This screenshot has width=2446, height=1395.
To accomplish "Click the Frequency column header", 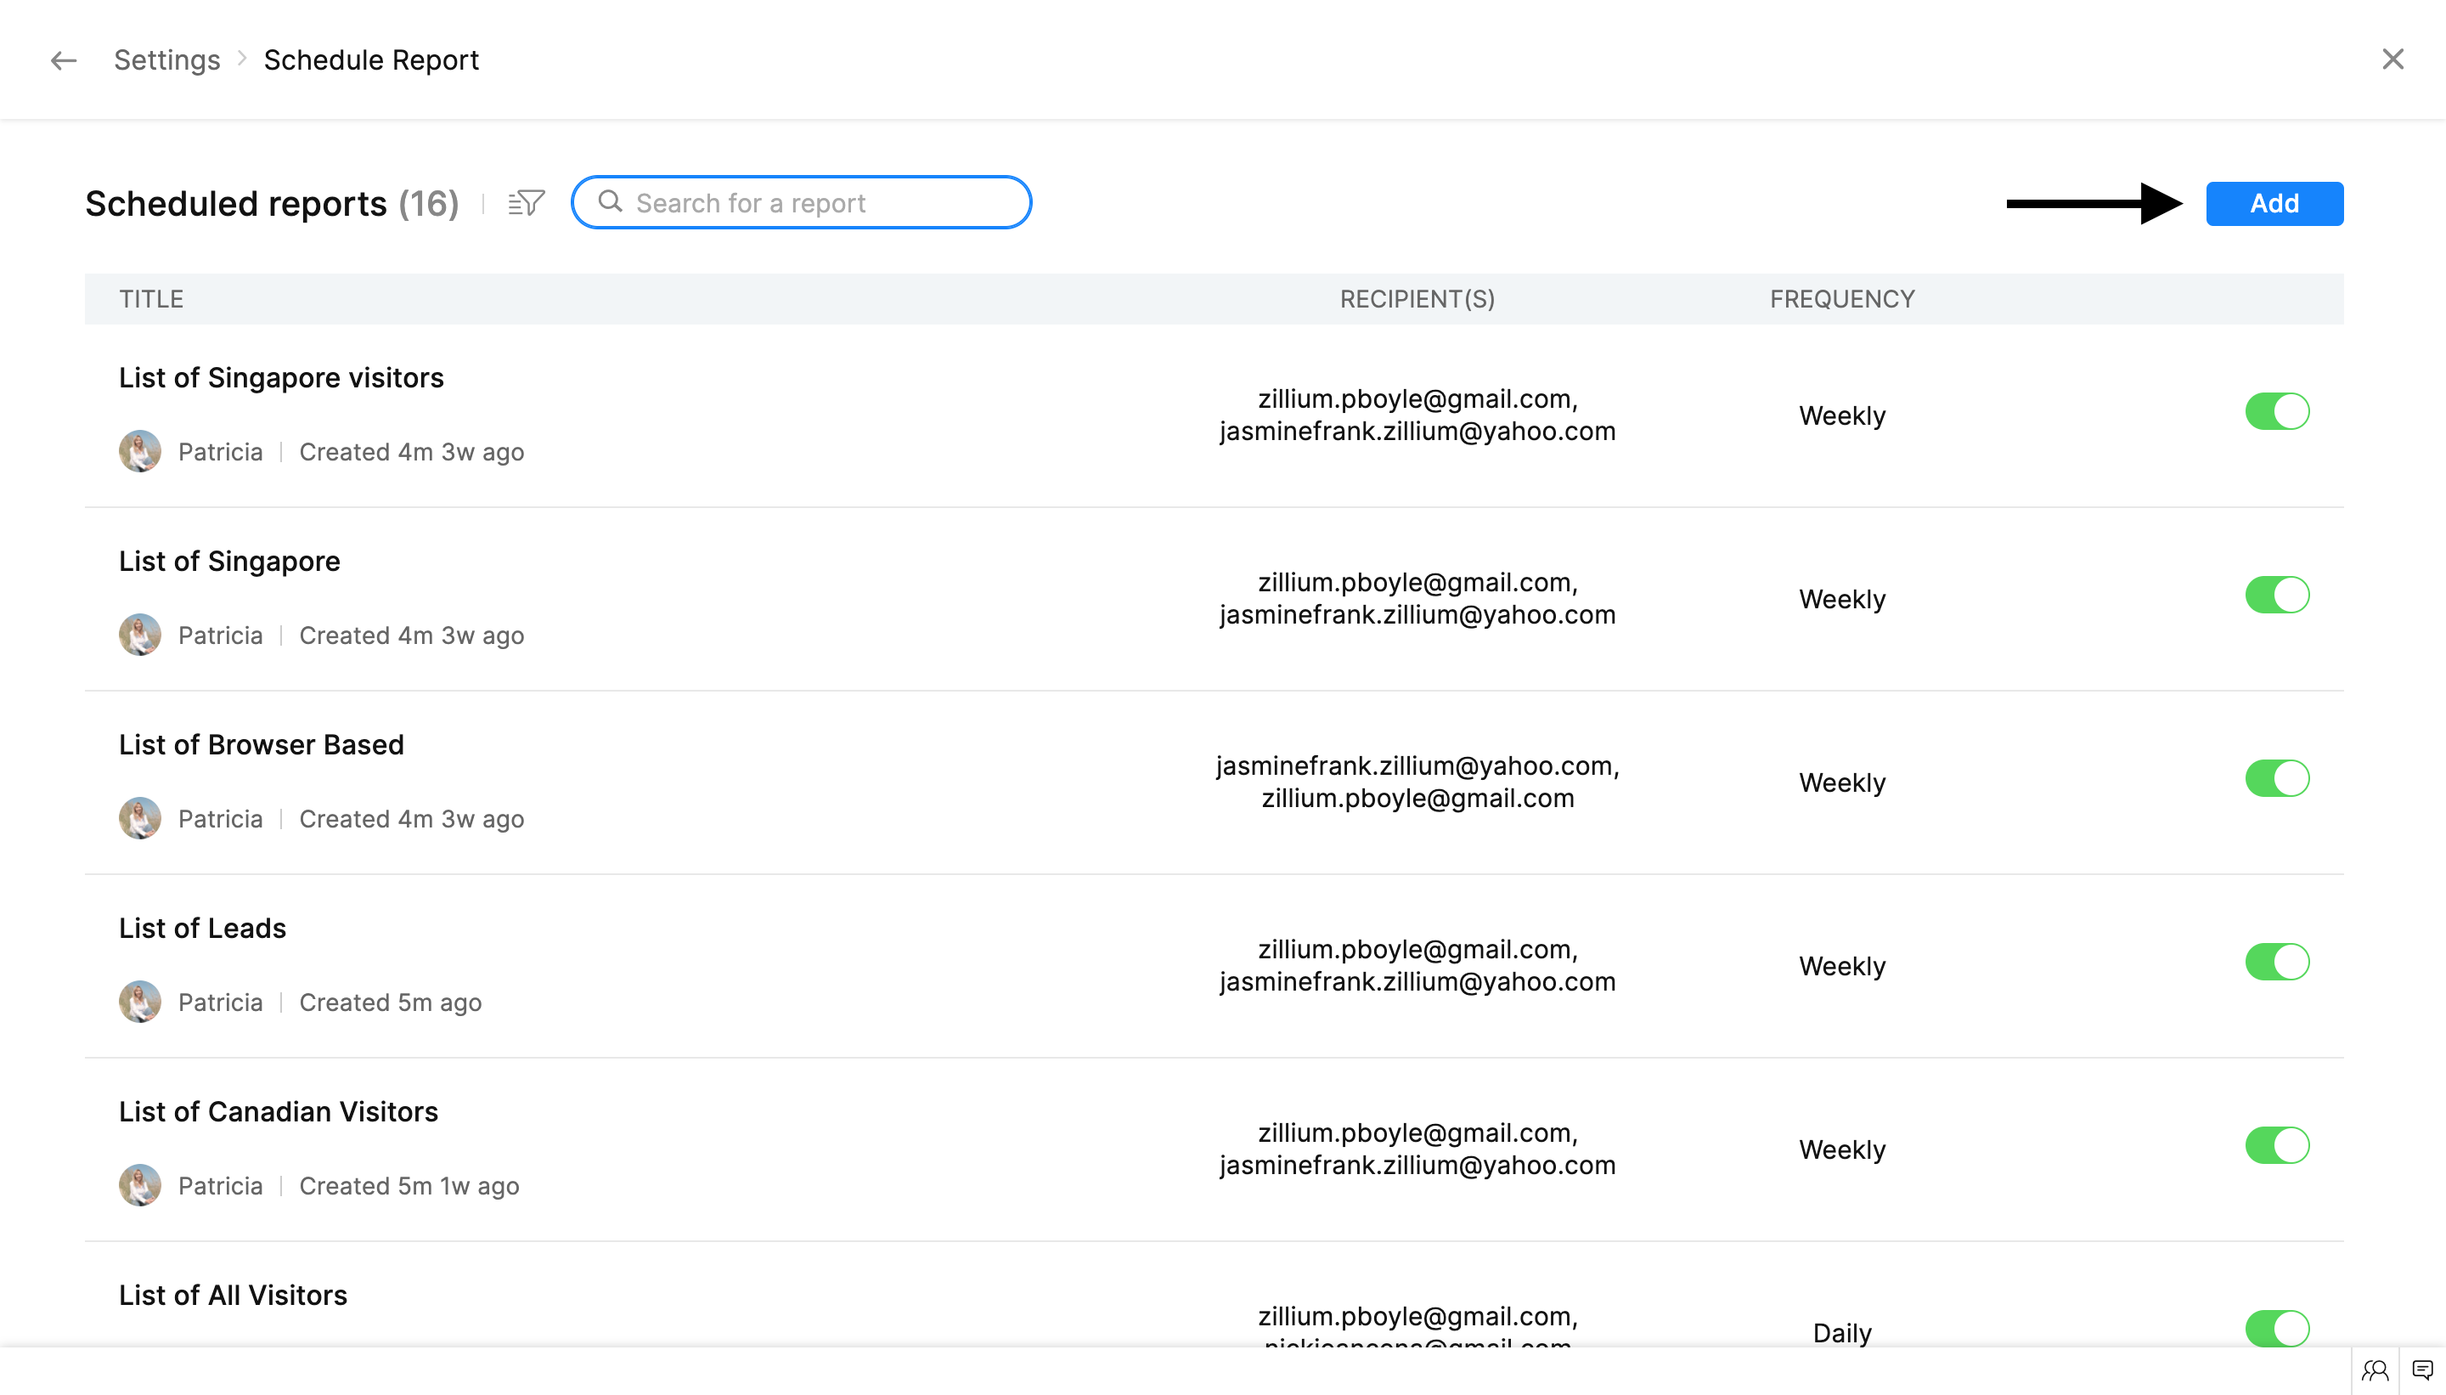I will [1840, 299].
